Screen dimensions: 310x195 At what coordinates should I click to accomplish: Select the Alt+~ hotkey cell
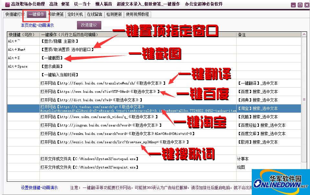(x=23, y=41)
